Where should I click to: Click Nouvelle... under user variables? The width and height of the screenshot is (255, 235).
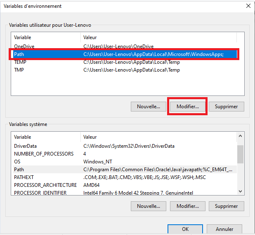click(x=149, y=107)
